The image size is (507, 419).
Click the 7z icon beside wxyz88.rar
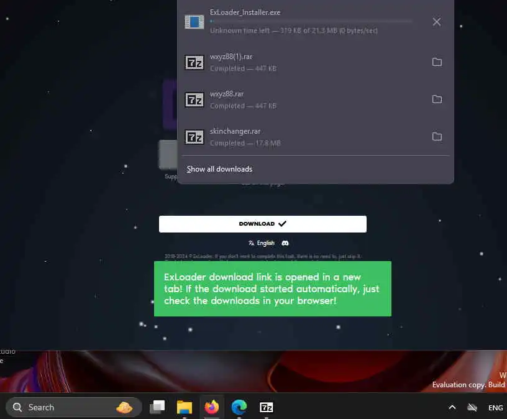(194, 99)
